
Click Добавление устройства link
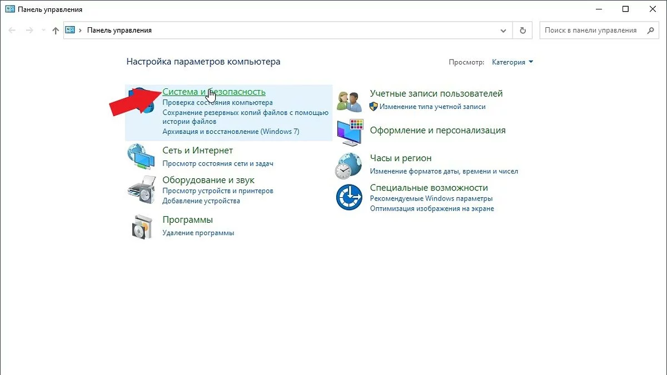(x=201, y=201)
